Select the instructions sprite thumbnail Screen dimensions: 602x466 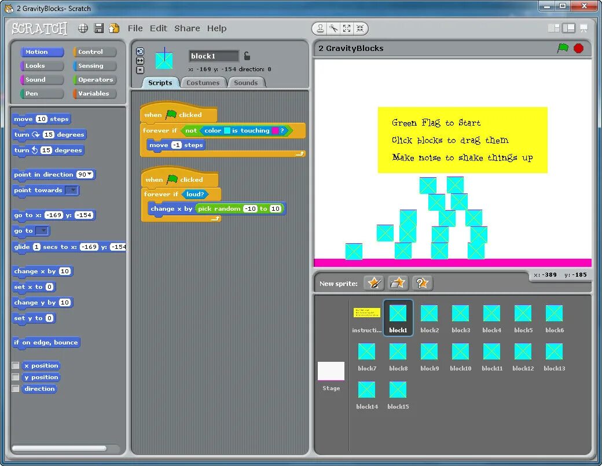click(x=366, y=318)
